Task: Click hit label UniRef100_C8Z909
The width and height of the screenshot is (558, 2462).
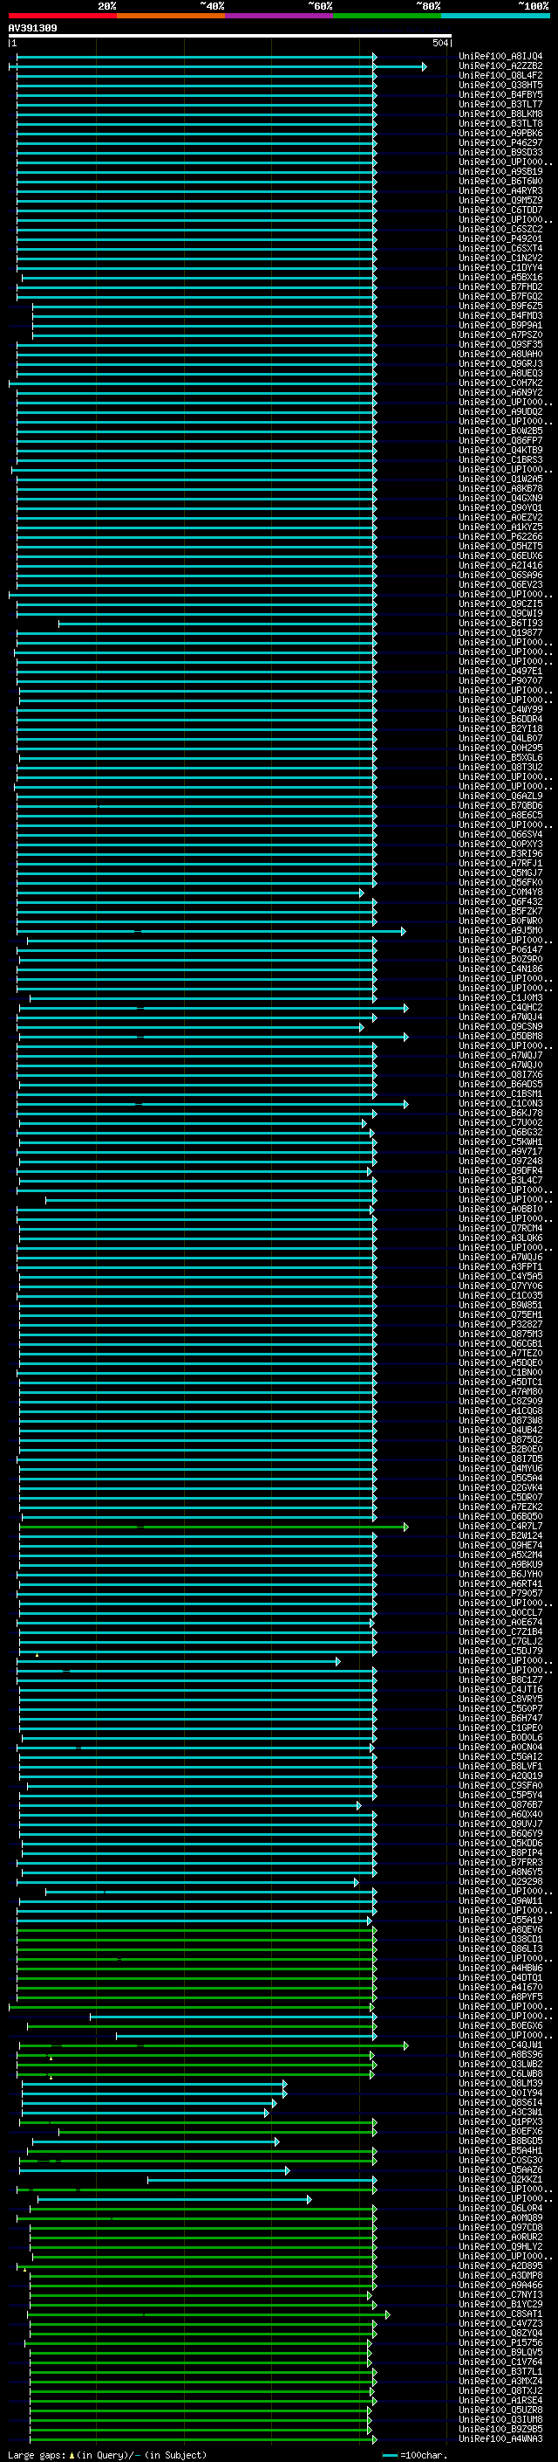Action: click(x=500, y=1401)
